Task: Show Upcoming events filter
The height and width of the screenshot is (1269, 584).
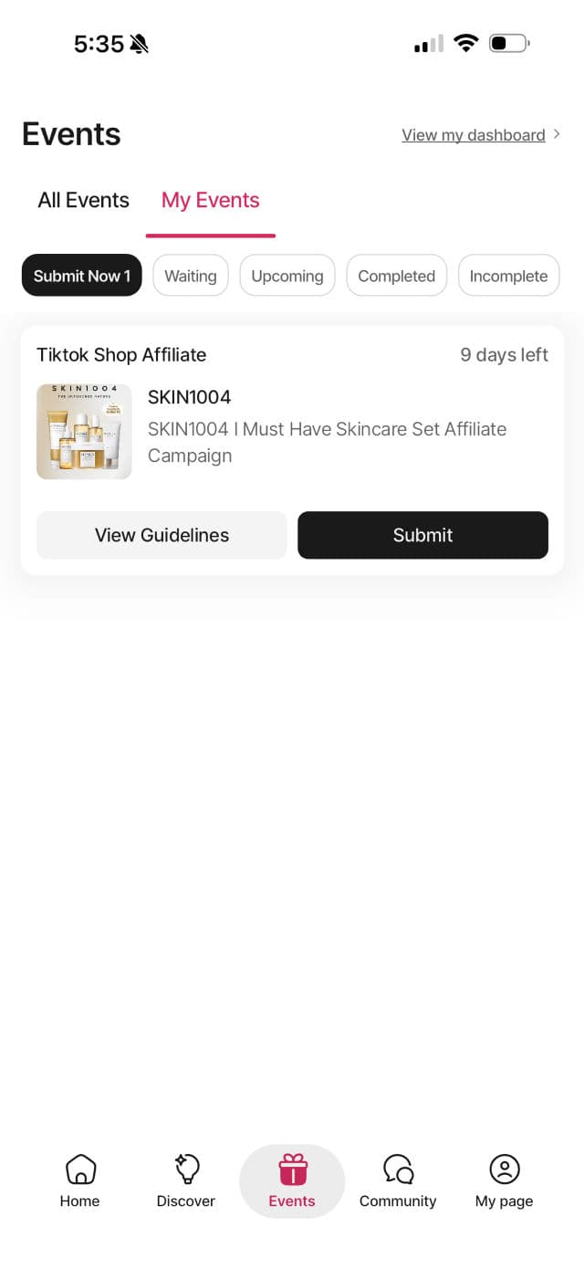Action: (287, 276)
